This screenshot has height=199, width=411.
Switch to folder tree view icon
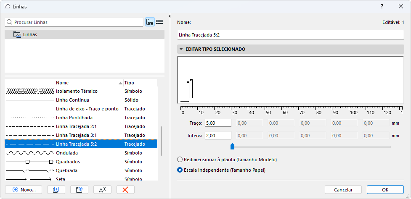[150, 22]
